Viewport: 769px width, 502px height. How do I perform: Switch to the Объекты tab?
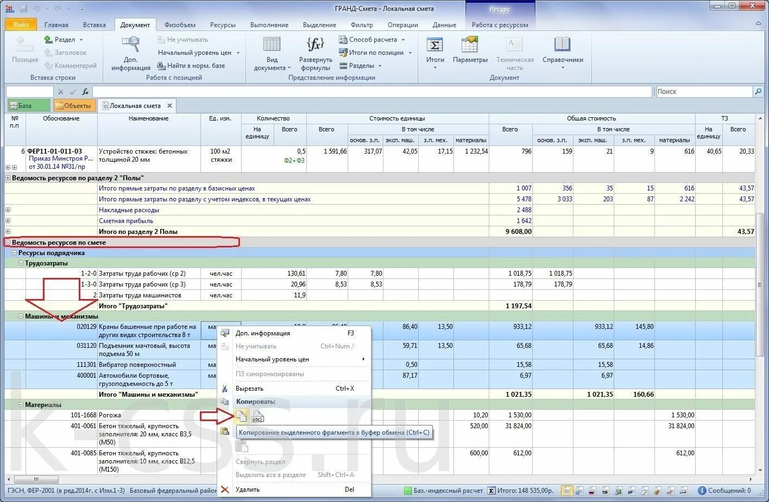tap(74, 106)
